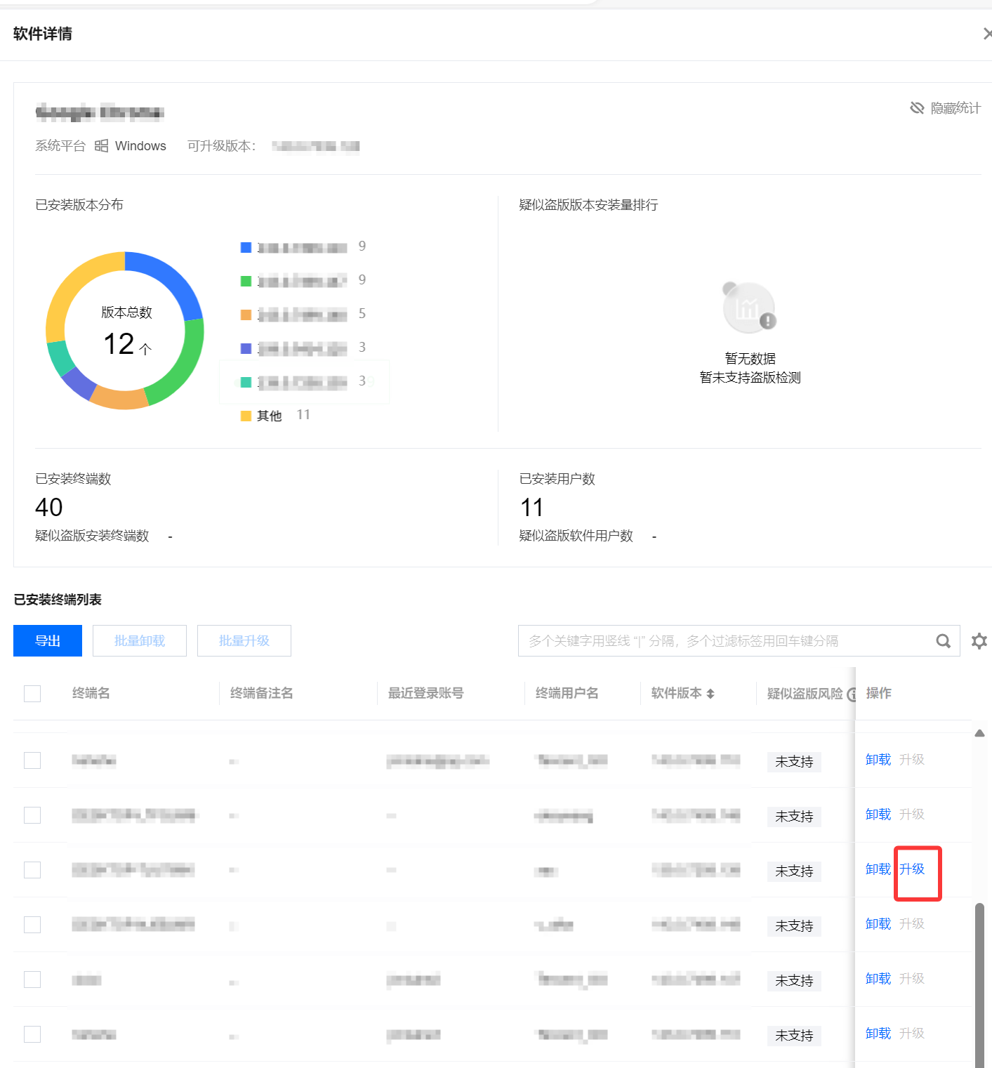Click the 终端用户名 column header

(x=567, y=693)
